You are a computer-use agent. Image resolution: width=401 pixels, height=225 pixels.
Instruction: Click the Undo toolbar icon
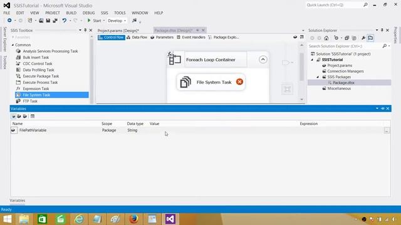pyautogui.click(x=65, y=21)
